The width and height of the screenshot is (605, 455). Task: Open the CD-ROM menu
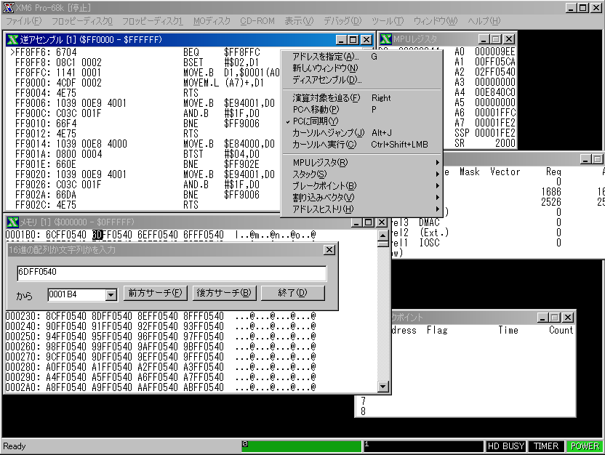pyautogui.click(x=257, y=21)
